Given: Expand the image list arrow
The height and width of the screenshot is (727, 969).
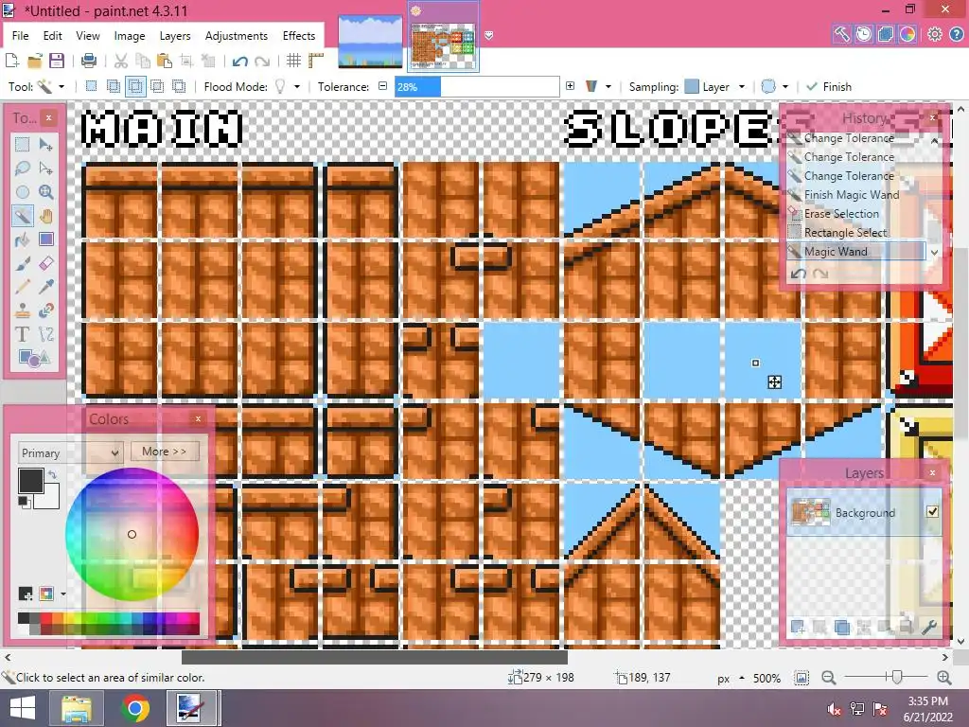Looking at the screenshot, I should pos(489,36).
